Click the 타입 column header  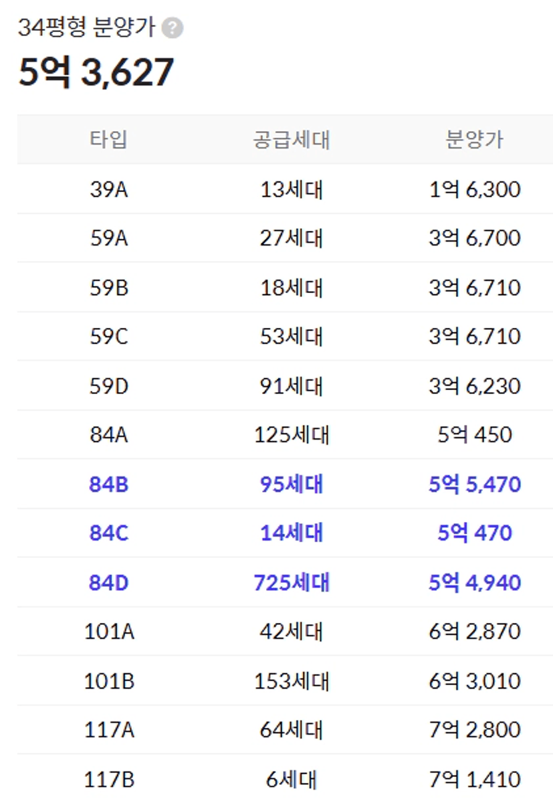pyautogui.click(x=109, y=139)
